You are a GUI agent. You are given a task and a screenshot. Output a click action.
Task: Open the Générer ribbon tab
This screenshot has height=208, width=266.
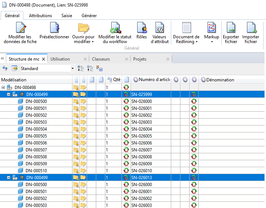pos(89,16)
